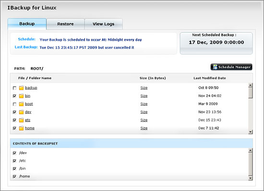Click file list scrollbar up arrow
This screenshot has width=264, height=191.
[251, 85]
